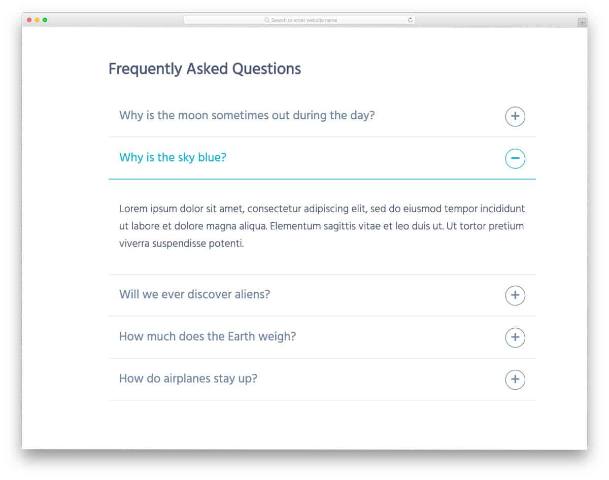Image resolution: width=609 pixels, height=480 pixels.
Task: Click the reload icon in address bar
Action: point(410,20)
